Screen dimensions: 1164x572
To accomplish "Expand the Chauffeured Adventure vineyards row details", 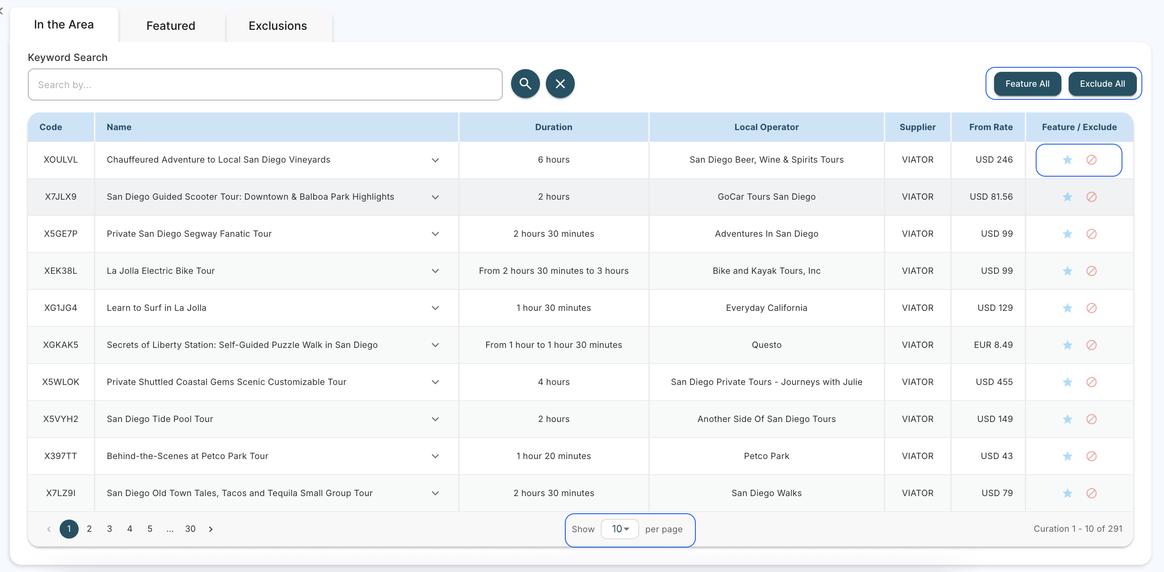I will [435, 160].
